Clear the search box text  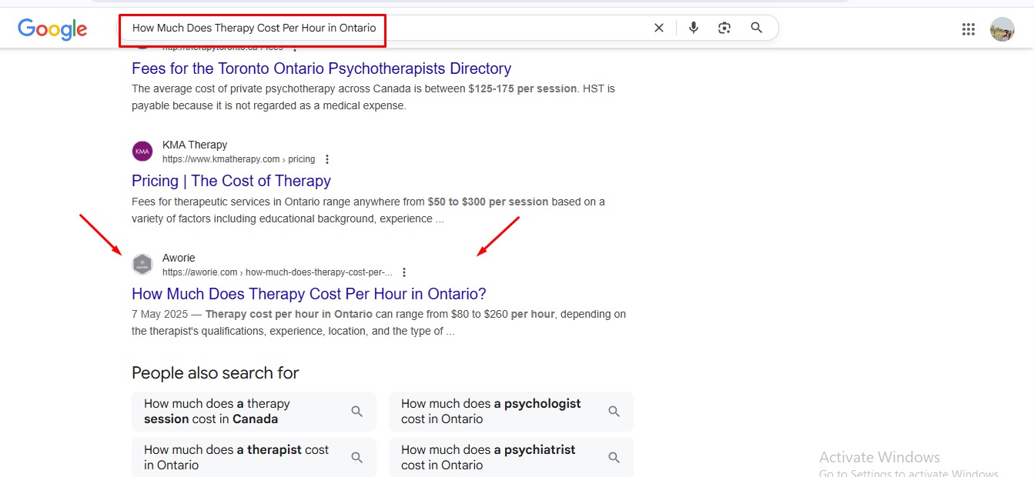click(658, 28)
